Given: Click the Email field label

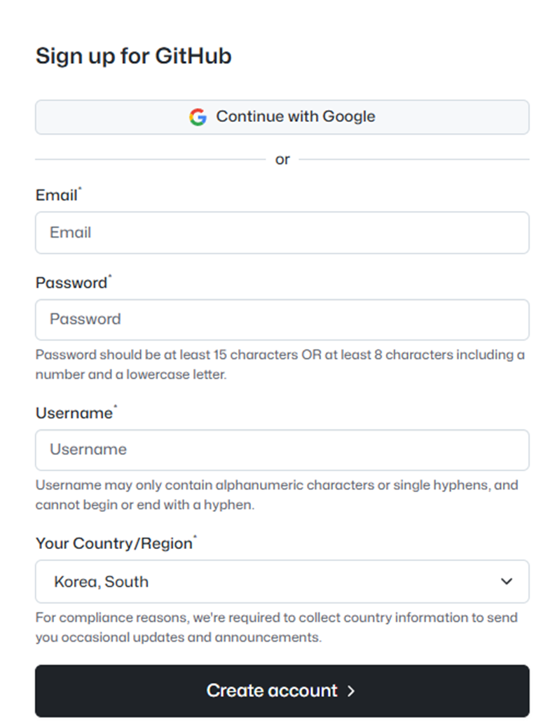Looking at the screenshot, I should [x=56, y=195].
